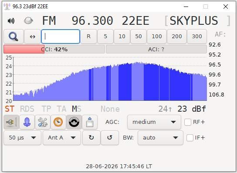Click the orange clock scheduler icon
237x173 pixels.
coord(58,122)
